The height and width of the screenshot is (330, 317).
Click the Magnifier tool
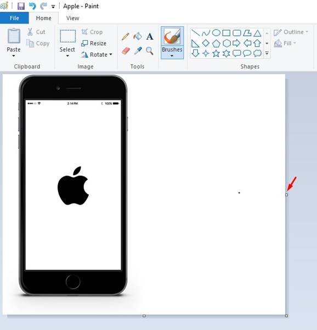coord(150,51)
